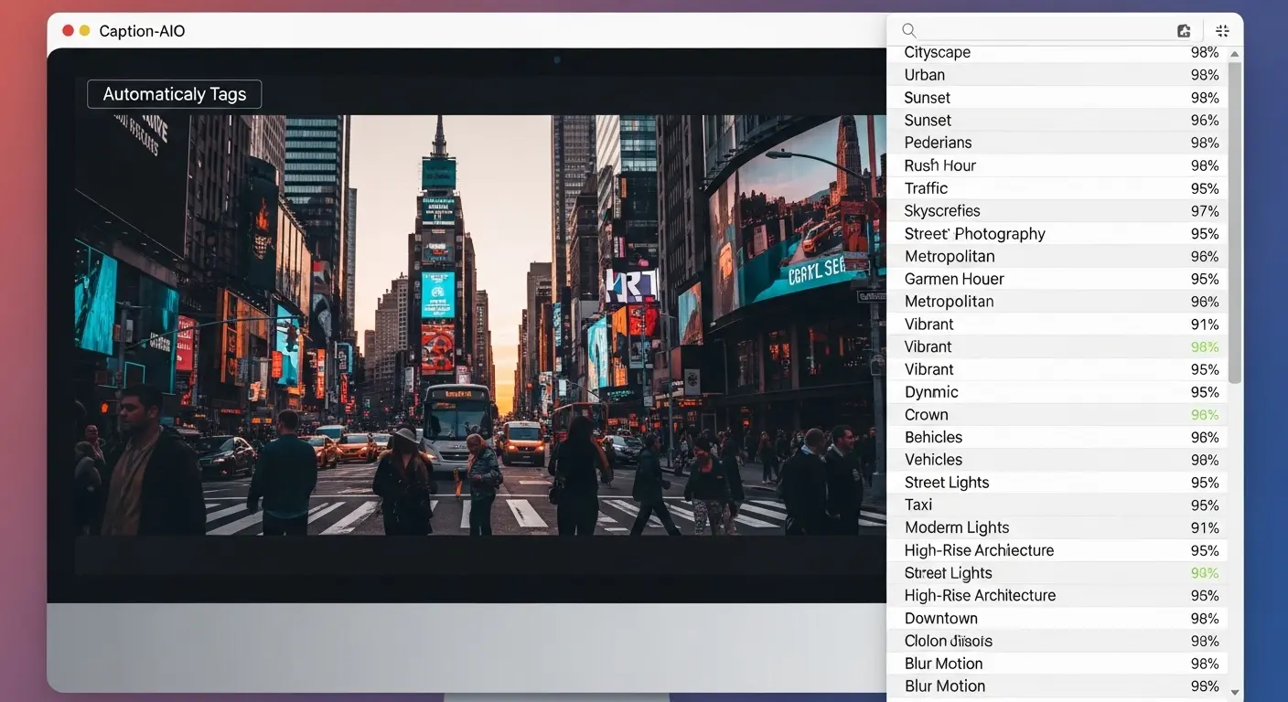Screen dimensions: 1288x702
Task: Click the scrollbar down arrow
Action: click(1235, 693)
